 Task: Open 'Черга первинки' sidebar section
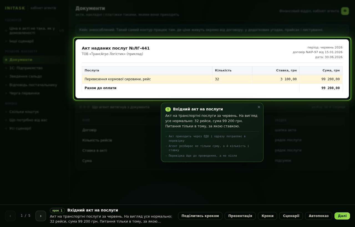35,93
